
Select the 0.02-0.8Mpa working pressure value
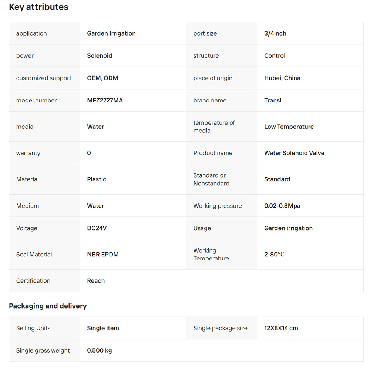coord(282,206)
